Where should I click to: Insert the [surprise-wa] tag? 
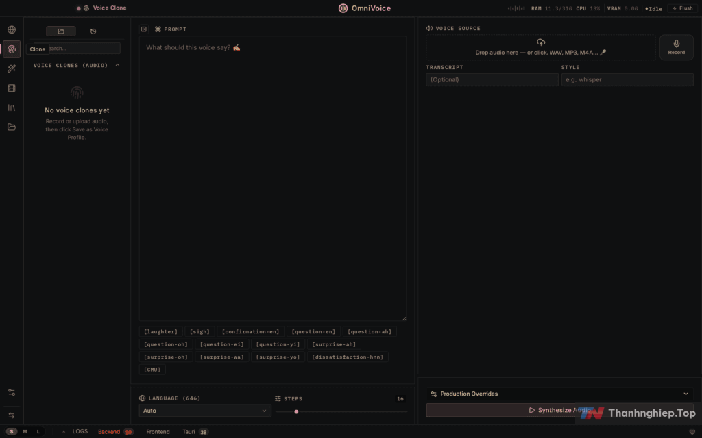(222, 357)
